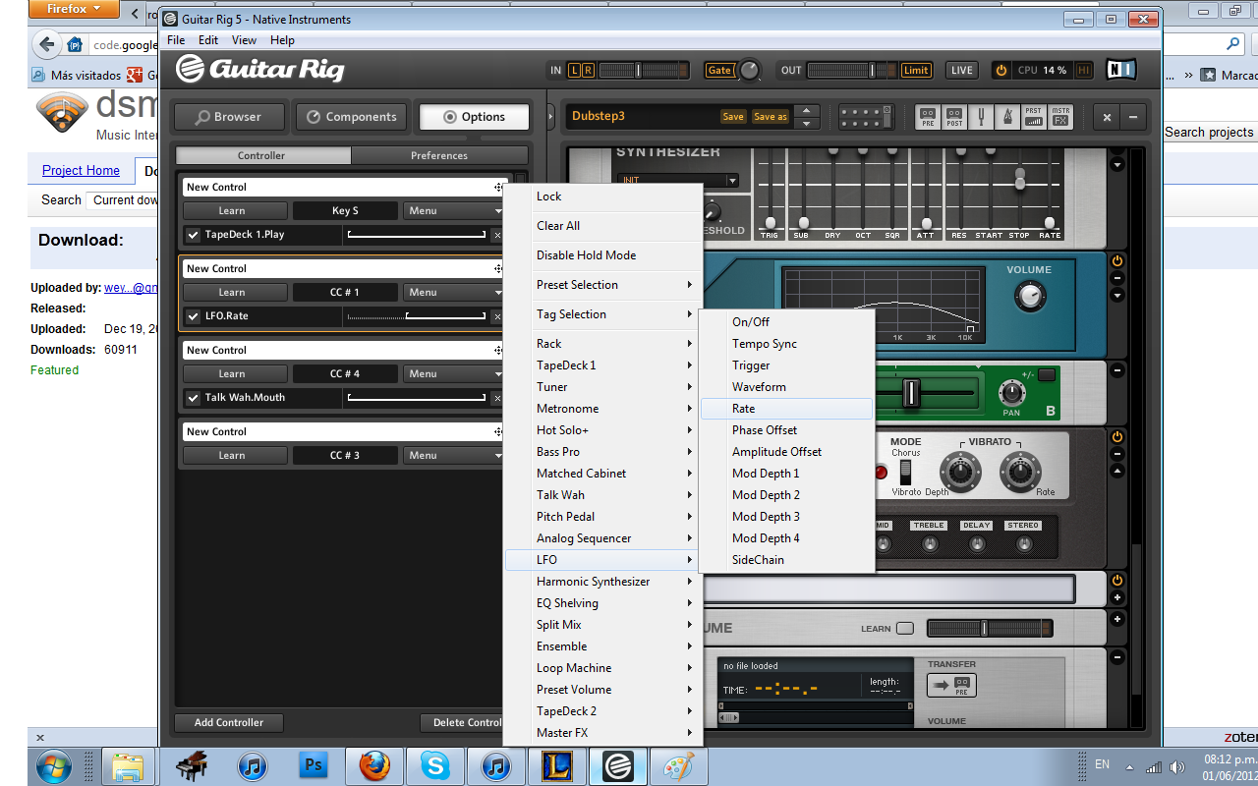Turn the Vibrato Rate knob
The width and height of the screenshot is (1258, 786).
[1020, 473]
